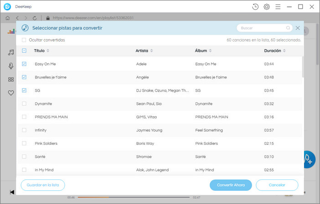Uncheck the SG track checkbox
Viewport: 320px width, 204px height.
[x=24, y=91]
